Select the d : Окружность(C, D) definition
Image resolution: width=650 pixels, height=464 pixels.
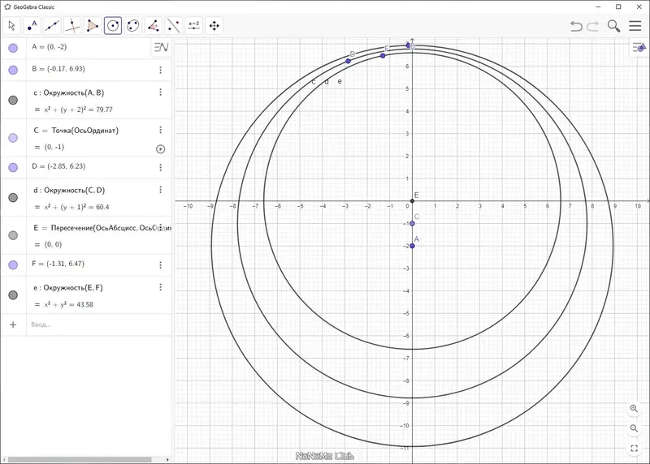(69, 191)
